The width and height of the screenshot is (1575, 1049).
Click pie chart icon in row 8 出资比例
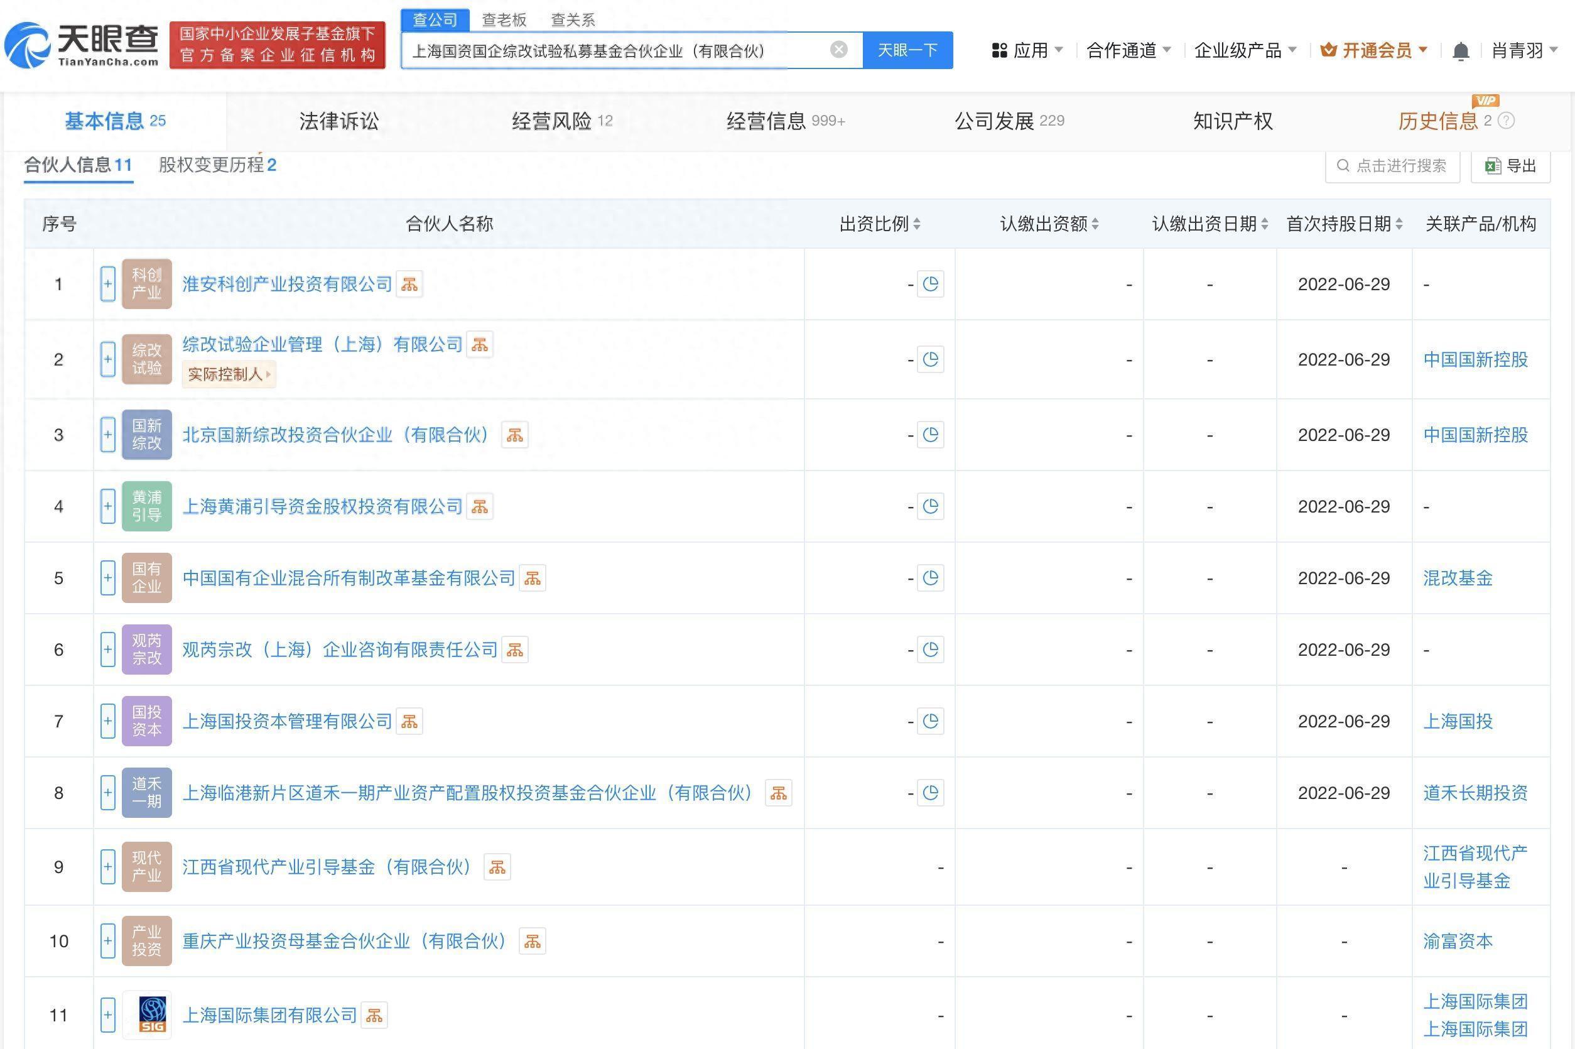(930, 793)
